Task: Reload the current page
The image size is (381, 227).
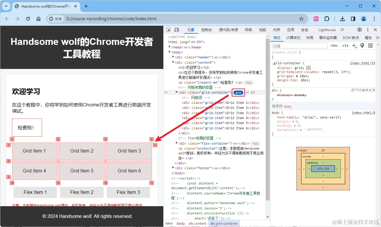Action: (28, 19)
